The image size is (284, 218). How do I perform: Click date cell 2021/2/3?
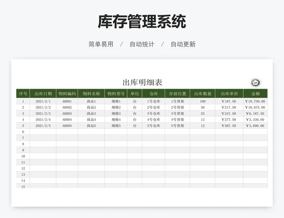(43, 114)
